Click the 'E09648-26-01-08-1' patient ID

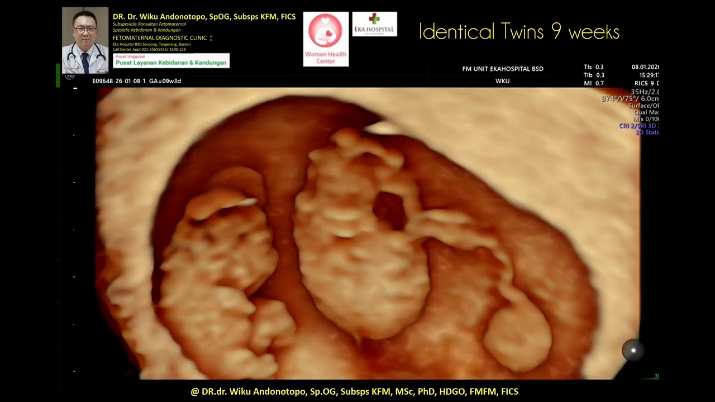[119, 81]
